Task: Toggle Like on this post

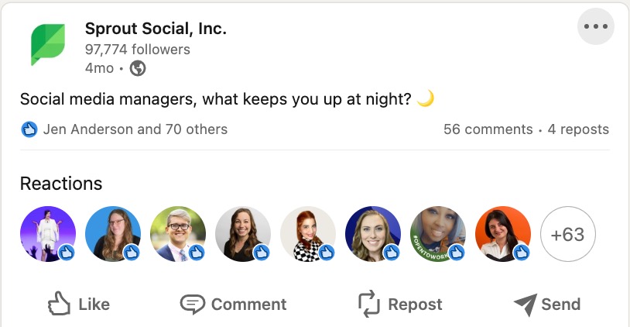Action: [78, 304]
